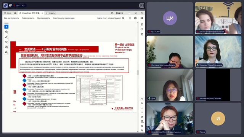Open Все инструменты tab
Screen dimensions: 244x137
[x=11, y=18]
